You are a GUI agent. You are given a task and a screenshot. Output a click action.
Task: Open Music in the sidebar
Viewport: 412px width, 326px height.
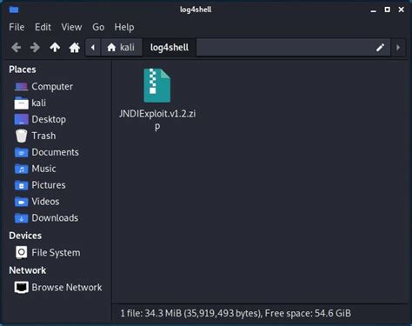coord(35,169)
